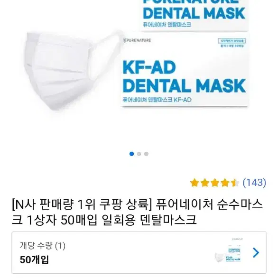Tap the half-filled fifth rating star

point(235,183)
